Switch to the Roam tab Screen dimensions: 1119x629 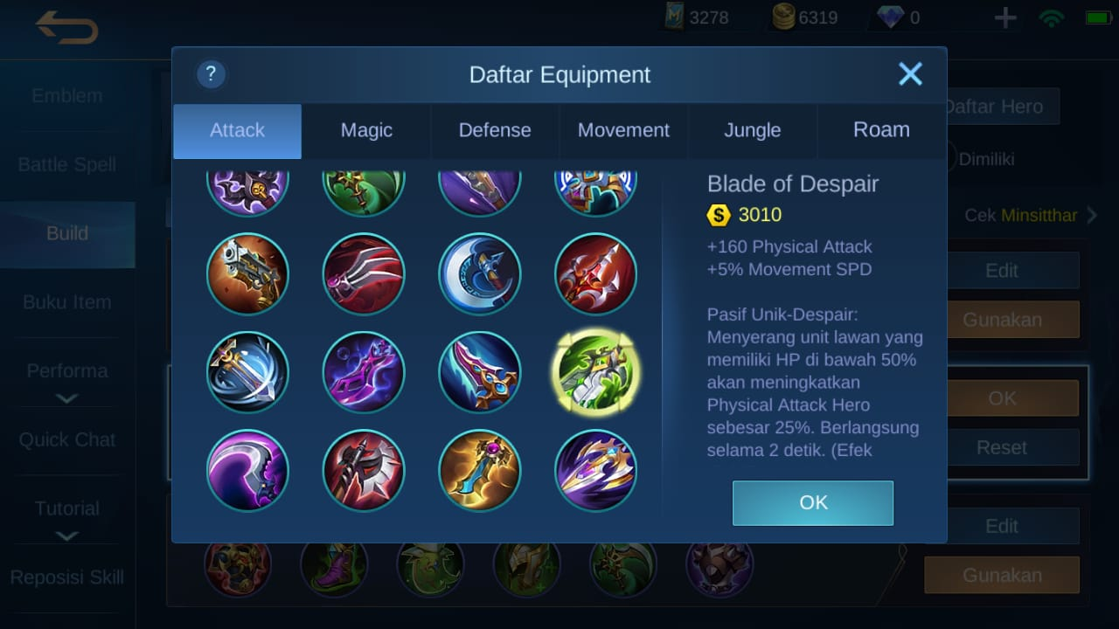coord(881,130)
